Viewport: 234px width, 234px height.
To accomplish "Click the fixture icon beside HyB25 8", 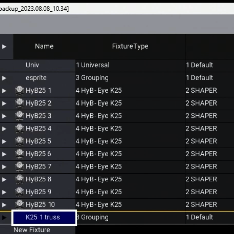I will [x=19, y=179].
